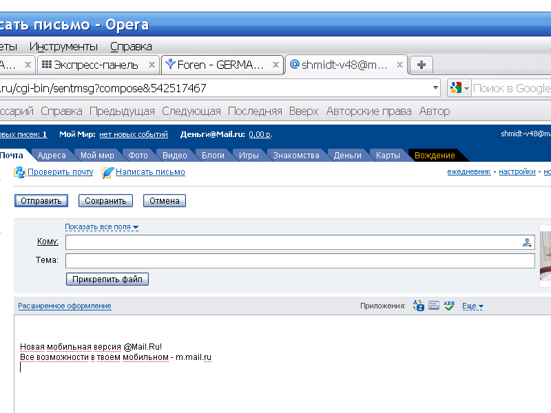This screenshot has height=413, width=551.
Task: Click the advertisement thumbnail at right
Action: [545, 255]
